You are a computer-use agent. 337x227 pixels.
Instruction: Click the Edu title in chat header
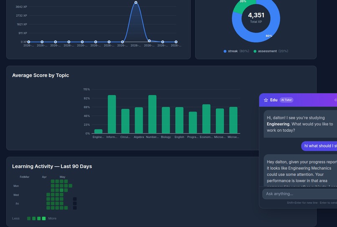[273, 100]
